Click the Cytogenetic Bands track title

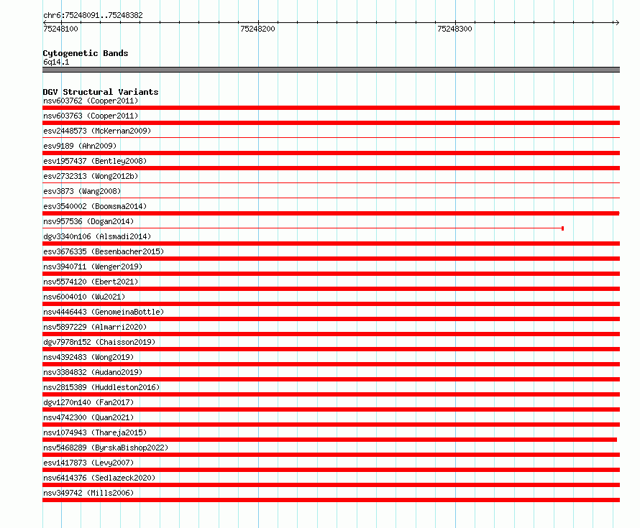click(86, 53)
